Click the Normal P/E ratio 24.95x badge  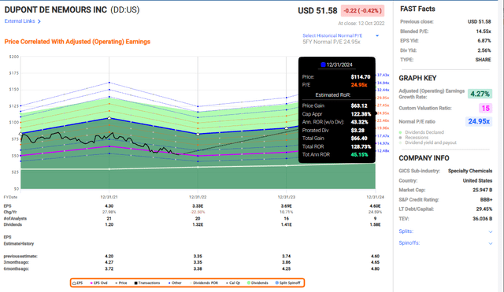[x=479, y=121]
